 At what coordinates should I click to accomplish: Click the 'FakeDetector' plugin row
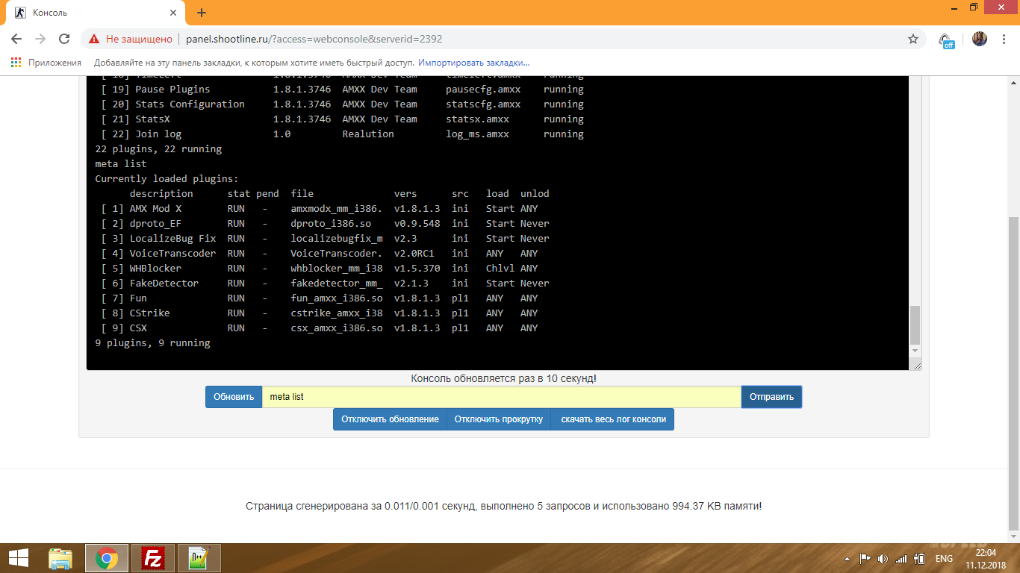pos(323,284)
